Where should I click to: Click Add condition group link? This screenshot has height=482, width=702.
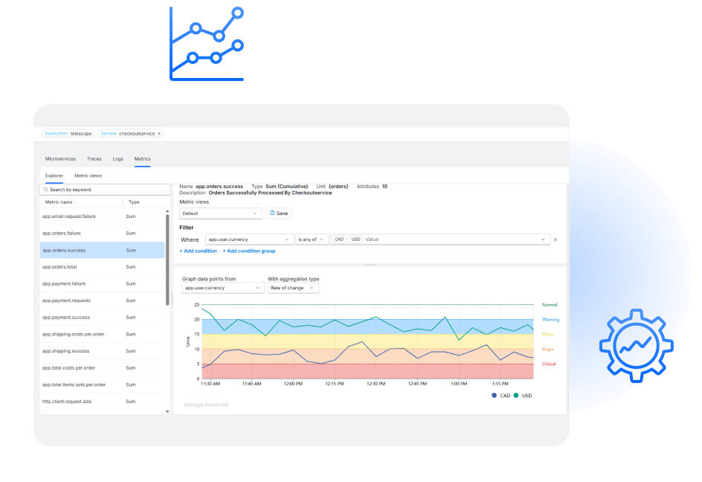(x=249, y=251)
